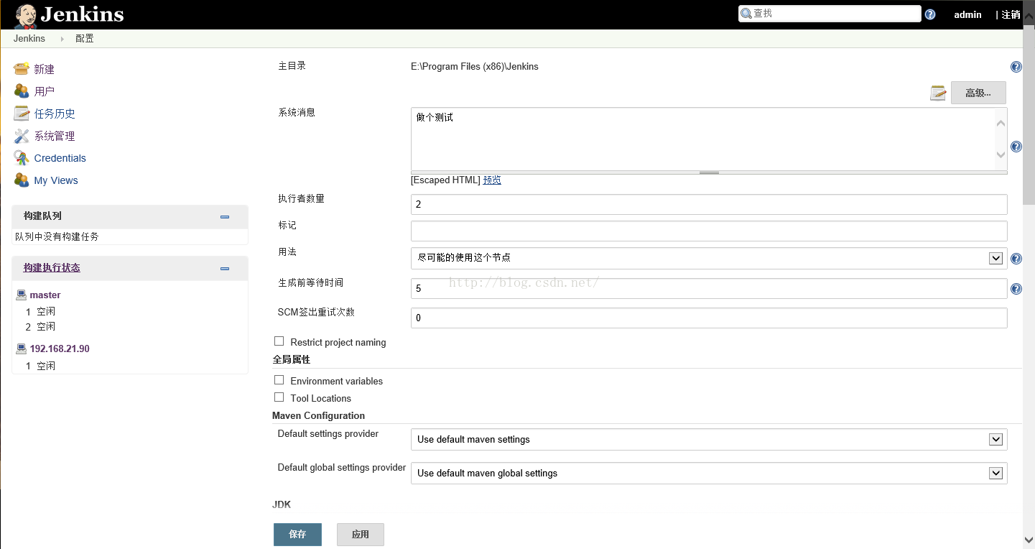This screenshot has width=1035, height=549.
Task: Click the help icon beside search box
Action: click(x=930, y=14)
